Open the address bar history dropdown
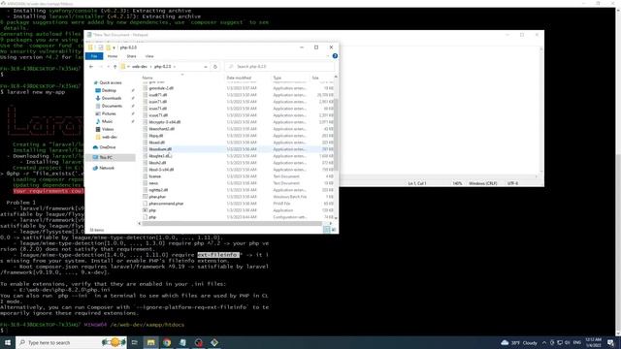 click(x=206, y=67)
